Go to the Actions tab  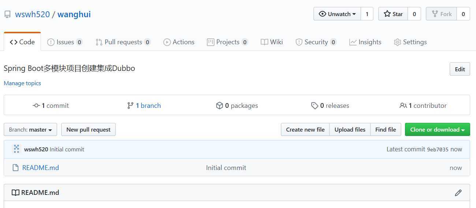coord(179,42)
